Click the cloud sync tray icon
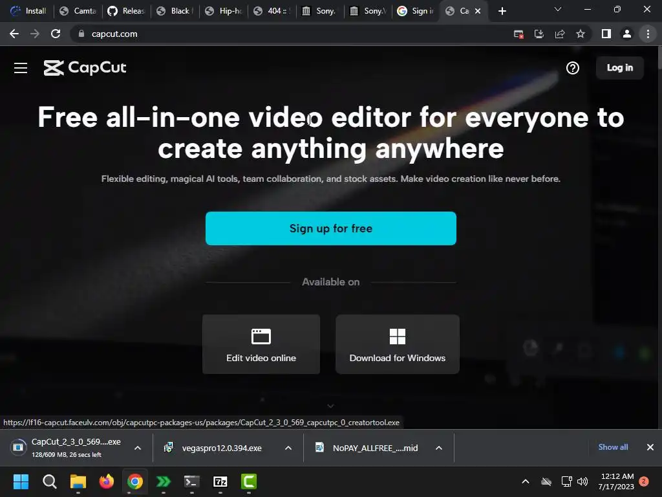Image resolution: width=662 pixels, height=497 pixels. [546, 481]
